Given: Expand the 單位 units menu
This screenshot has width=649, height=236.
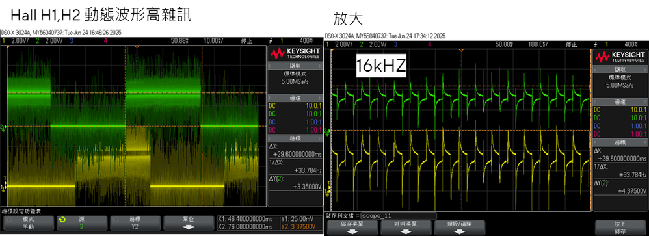Looking at the screenshot, I should pyautogui.click(x=189, y=223).
